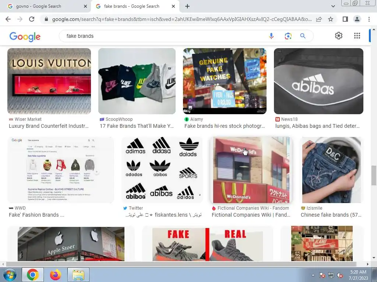Open the fake Nike t-shirts image
Viewport: 377px width, 282px height.
[x=137, y=81]
